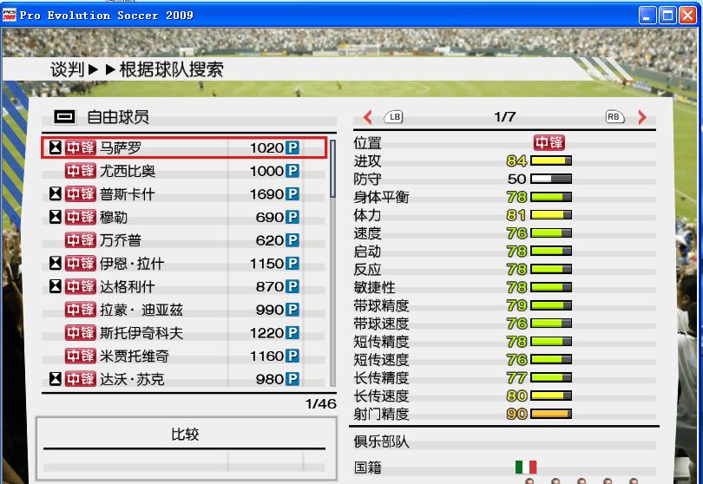Select player 马萨罗 in the list
Image resolution: width=703 pixels, height=484 pixels.
click(184, 147)
